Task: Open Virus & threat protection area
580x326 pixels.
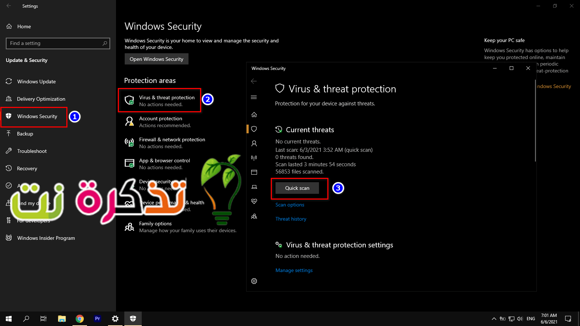Action: coord(160,101)
